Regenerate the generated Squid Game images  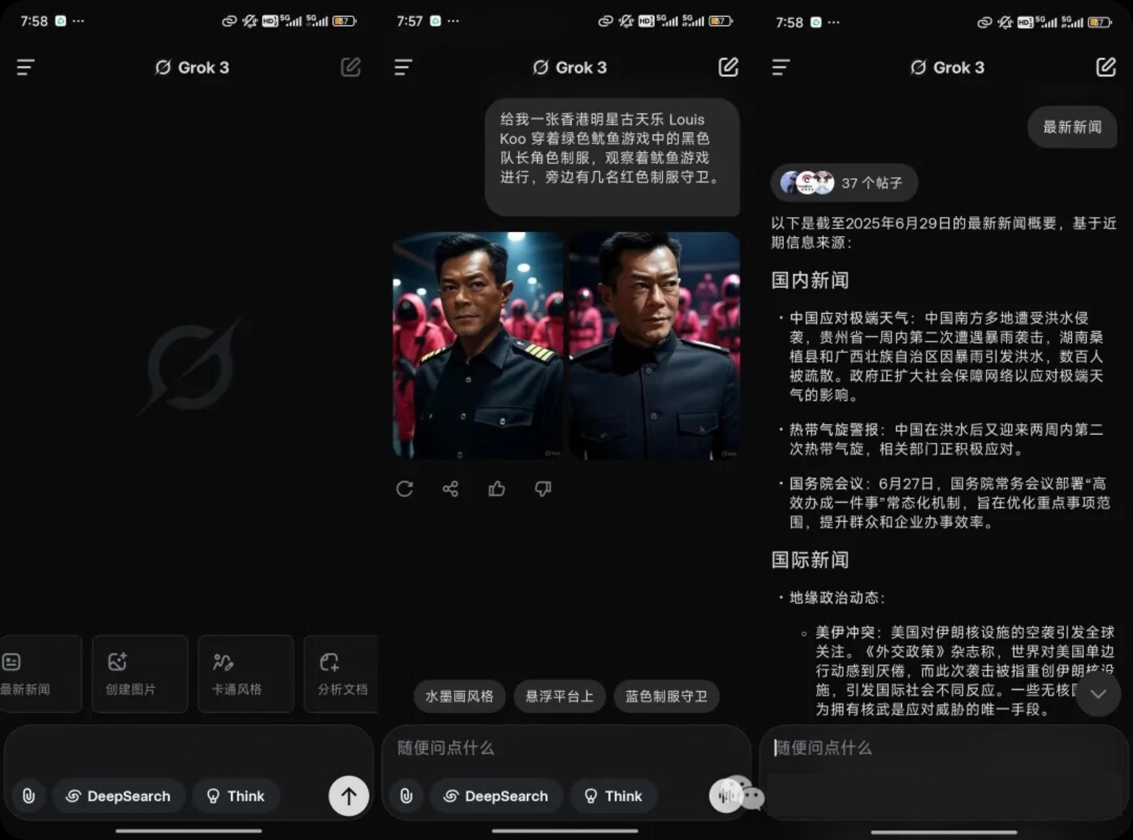point(404,489)
